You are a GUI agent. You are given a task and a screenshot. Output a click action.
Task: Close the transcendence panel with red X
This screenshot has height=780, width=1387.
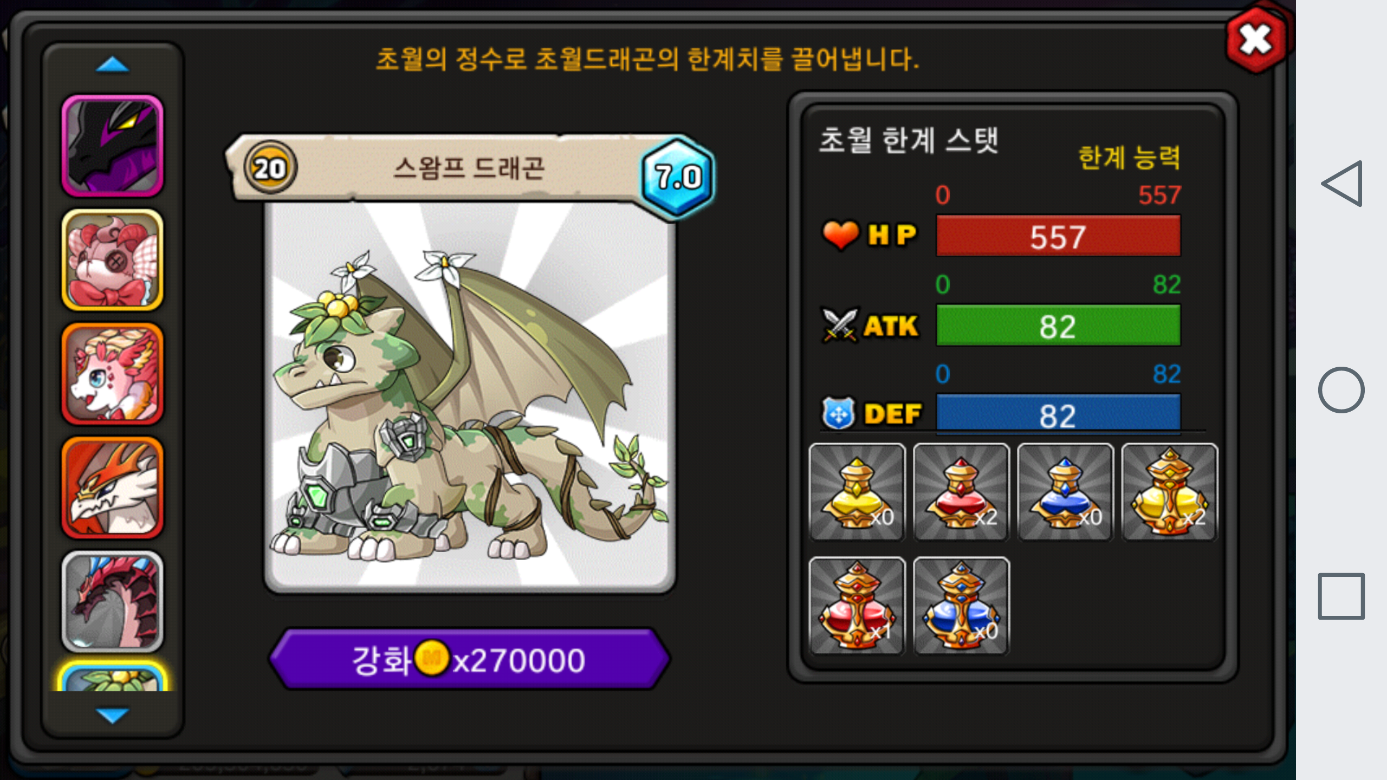(1257, 40)
